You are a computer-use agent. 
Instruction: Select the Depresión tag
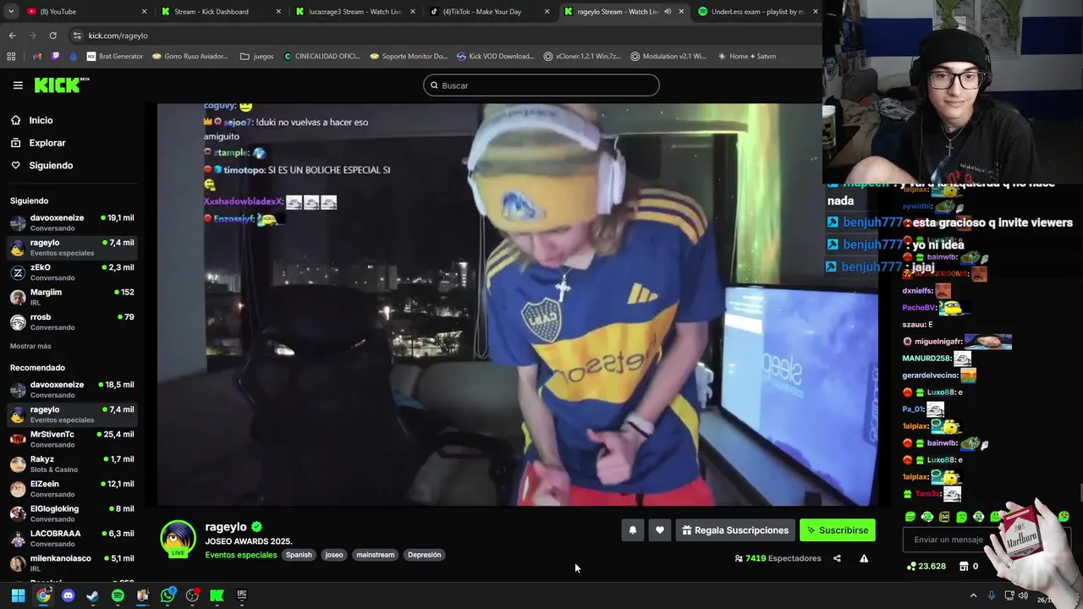[424, 555]
